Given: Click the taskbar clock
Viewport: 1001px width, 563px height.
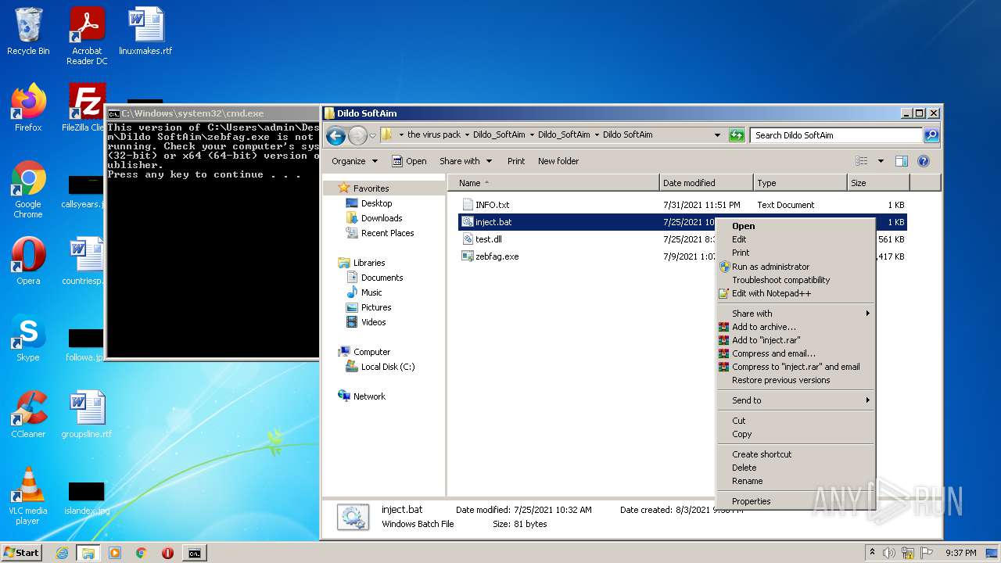Looking at the screenshot, I should pyautogui.click(x=960, y=553).
